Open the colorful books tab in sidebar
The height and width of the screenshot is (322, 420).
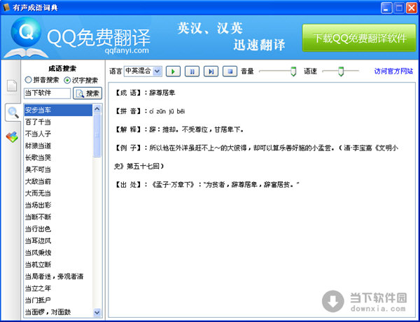[12, 137]
